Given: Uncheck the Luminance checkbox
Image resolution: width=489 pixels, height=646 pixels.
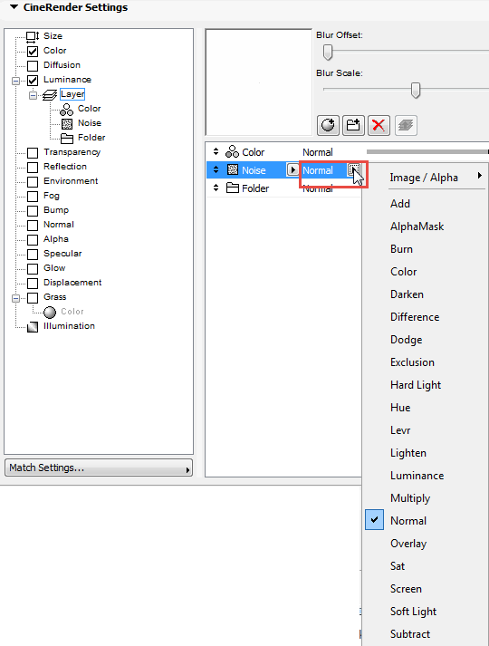Looking at the screenshot, I should 33,80.
